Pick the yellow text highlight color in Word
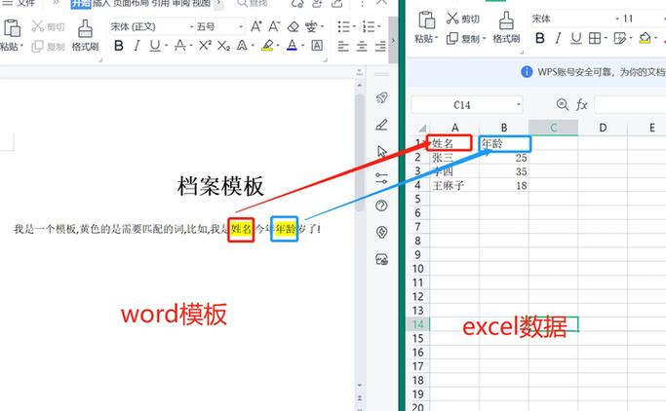 (x=267, y=46)
